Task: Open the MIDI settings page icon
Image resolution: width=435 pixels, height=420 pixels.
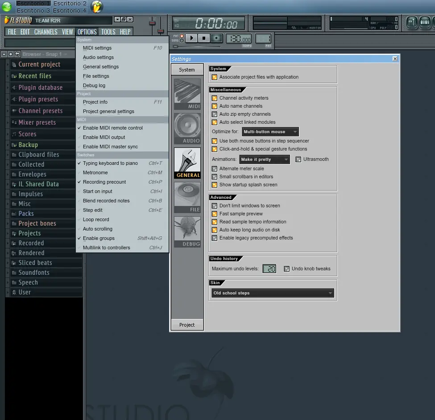Action: click(x=187, y=94)
